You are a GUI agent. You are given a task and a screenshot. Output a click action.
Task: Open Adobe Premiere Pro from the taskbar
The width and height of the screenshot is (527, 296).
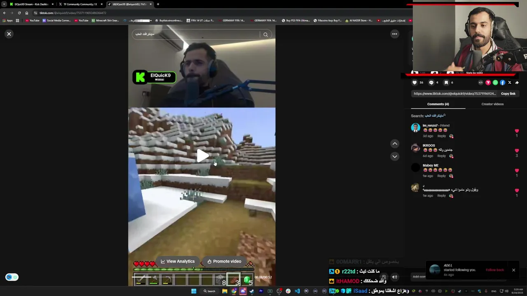tap(261, 291)
